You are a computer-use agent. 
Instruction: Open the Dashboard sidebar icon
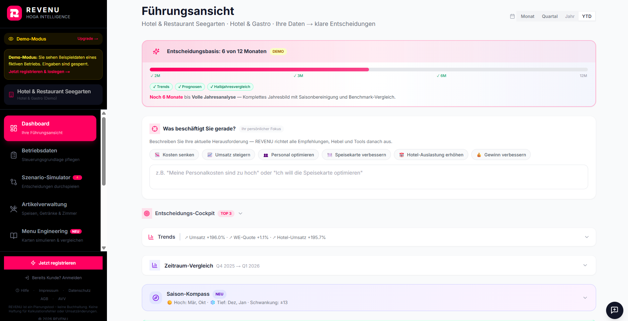13,128
